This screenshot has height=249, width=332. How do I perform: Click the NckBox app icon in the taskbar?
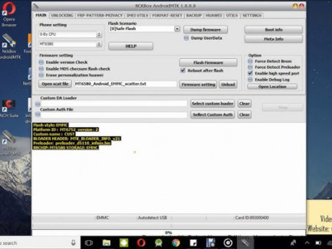click(x=245, y=243)
